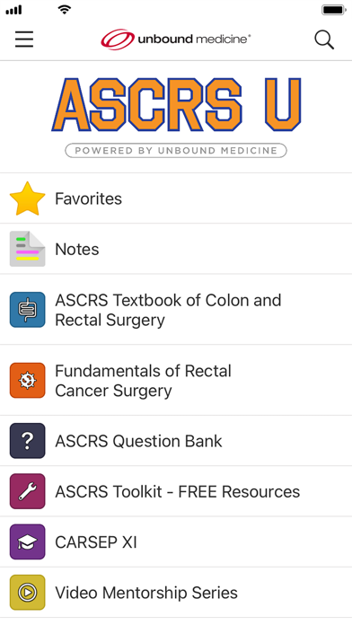Select ASCRS Question Bank entry
This screenshot has height=625, width=352.
tap(176, 441)
